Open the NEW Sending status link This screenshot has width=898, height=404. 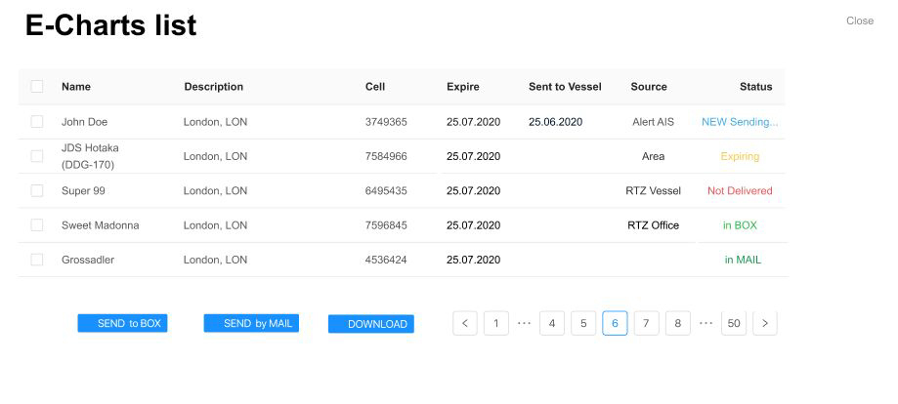740,122
